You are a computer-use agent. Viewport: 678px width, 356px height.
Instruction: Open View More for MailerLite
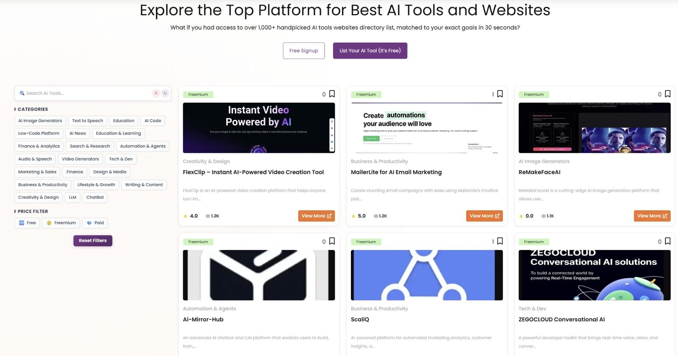click(x=484, y=216)
